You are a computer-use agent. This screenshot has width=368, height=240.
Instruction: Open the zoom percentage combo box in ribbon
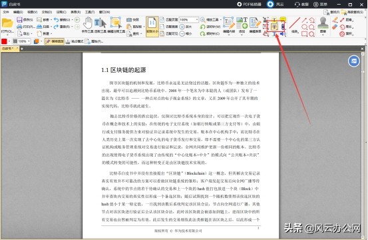(x=189, y=20)
